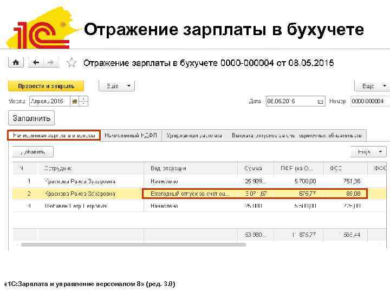Click the Сумма column header
Image resolution: width=390 pixels, height=292 pixels.
tap(256, 168)
